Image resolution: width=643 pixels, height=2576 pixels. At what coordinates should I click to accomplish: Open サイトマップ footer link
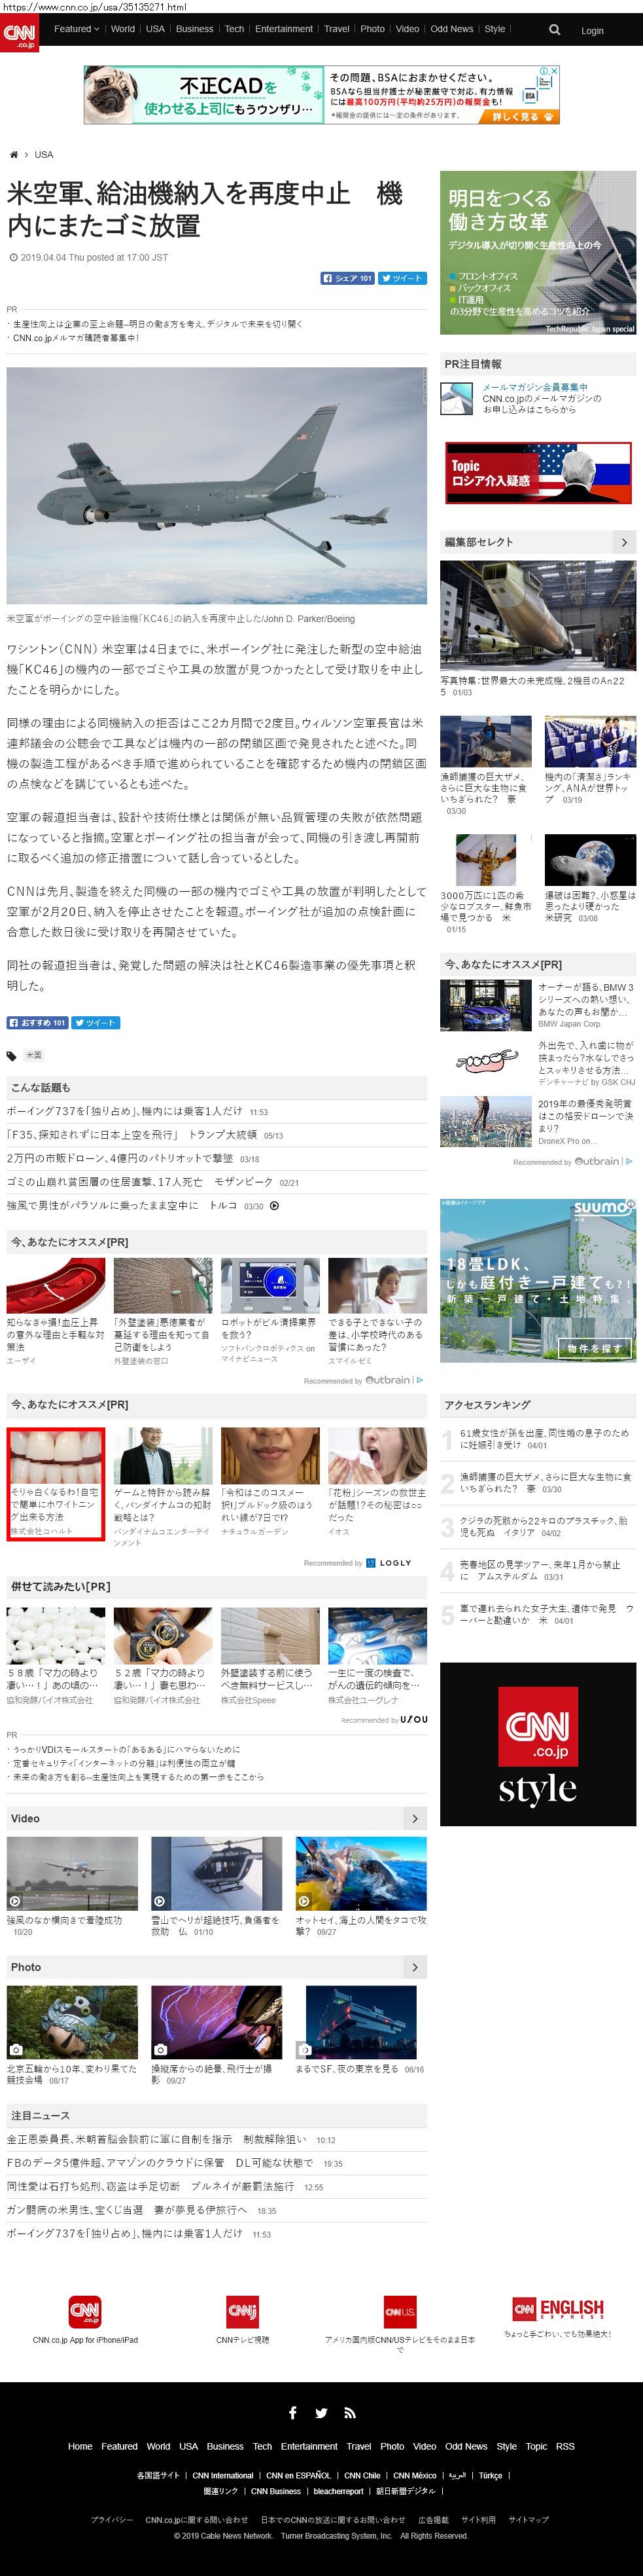click(x=528, y=2520)
